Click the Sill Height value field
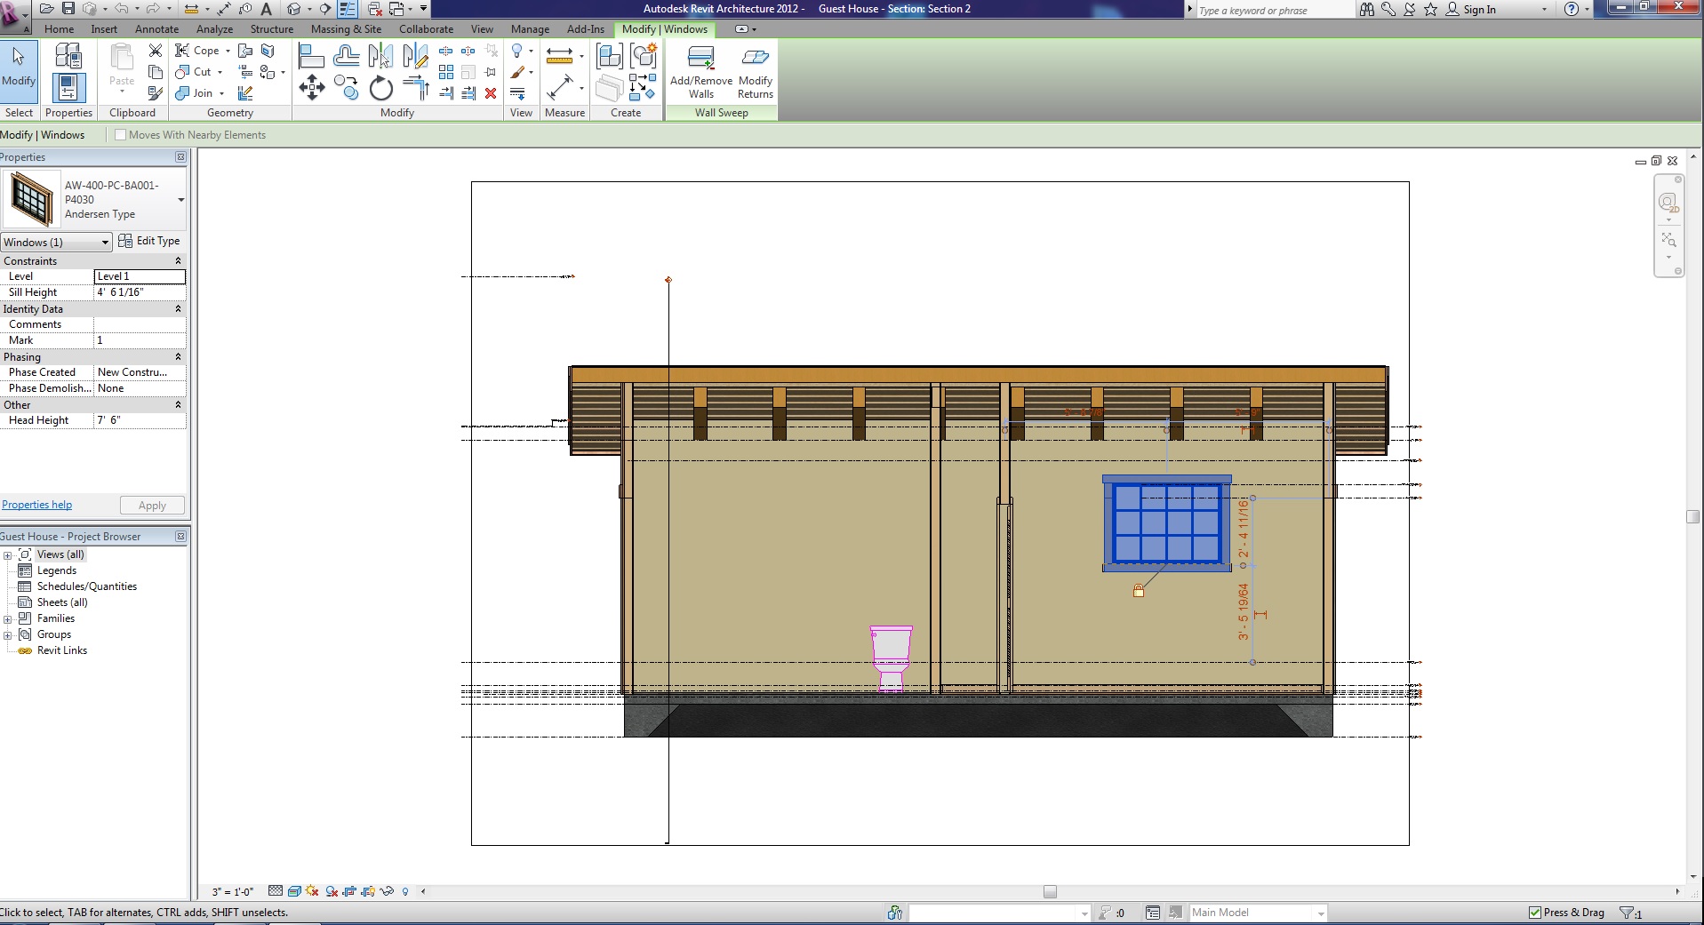 [x=140, y=292]
